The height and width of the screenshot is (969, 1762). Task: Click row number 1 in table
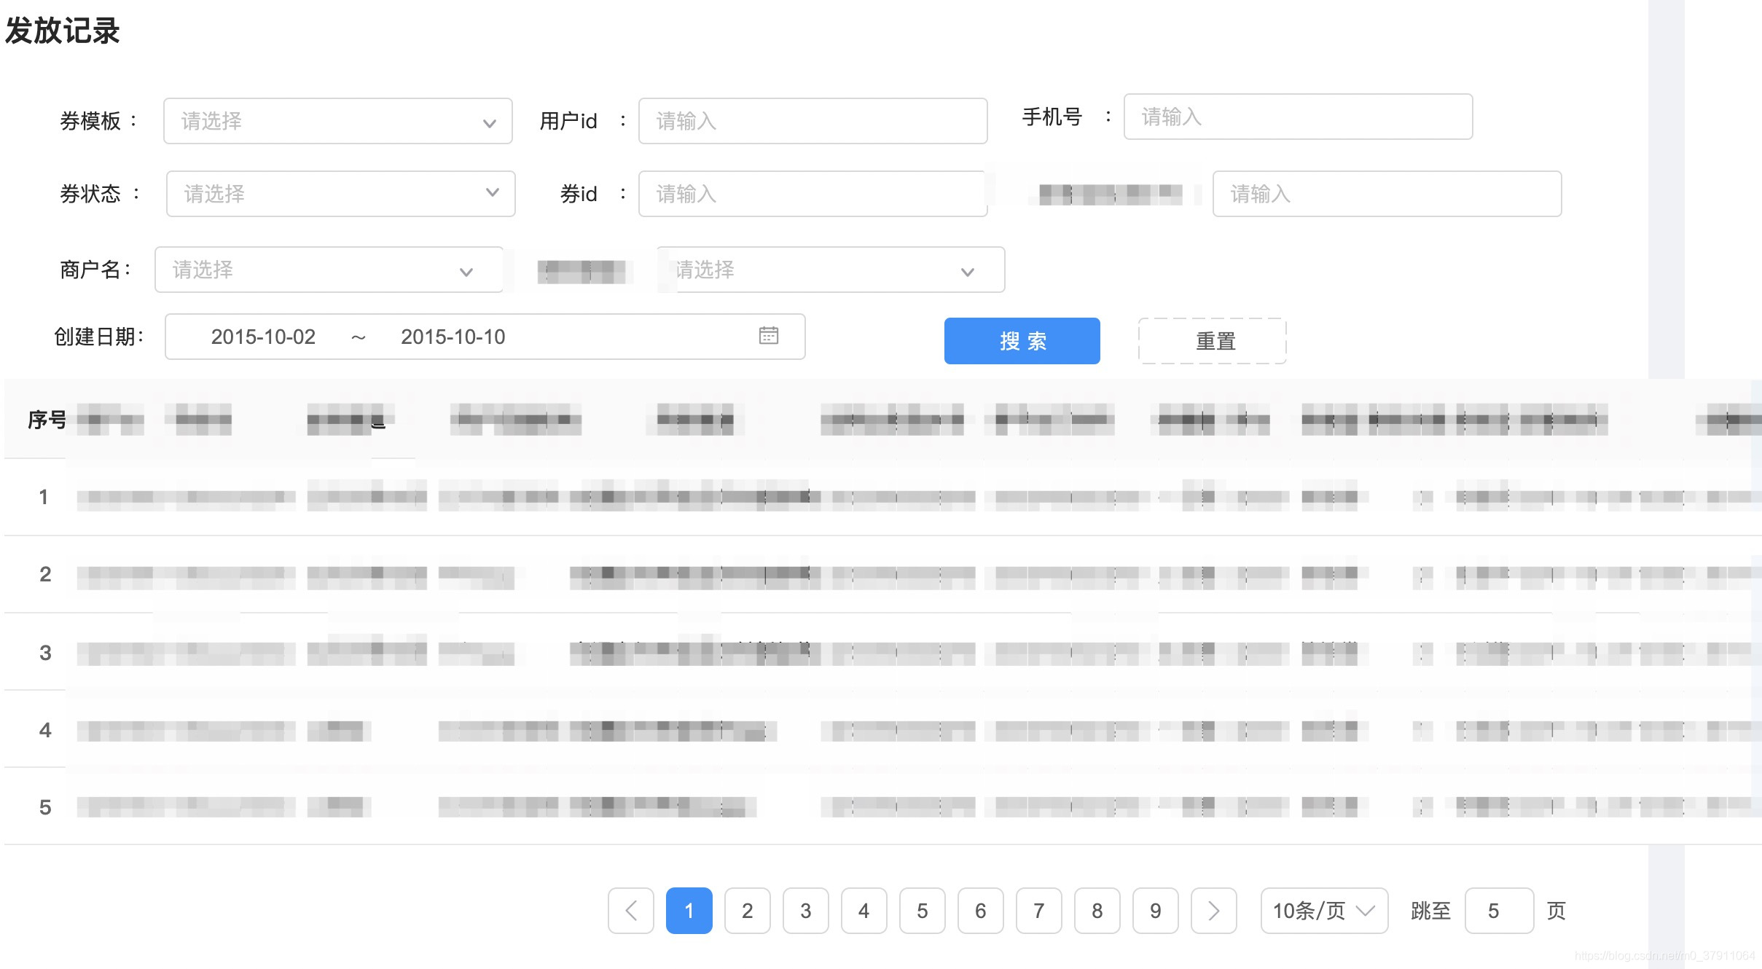click(44, 497)
